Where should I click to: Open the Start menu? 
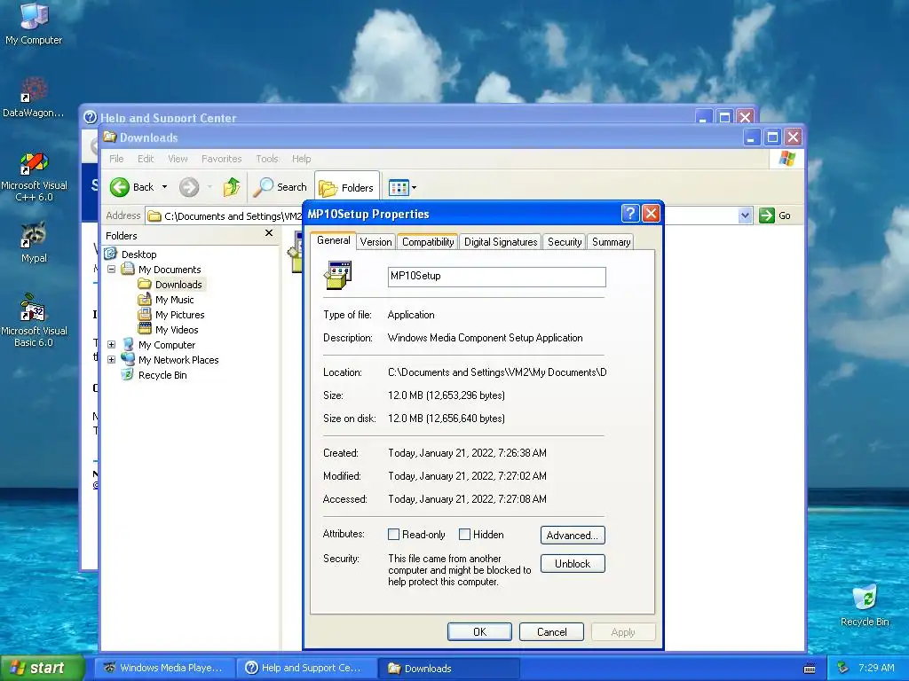42,668
